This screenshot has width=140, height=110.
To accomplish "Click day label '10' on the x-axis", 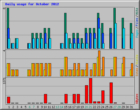I will 45,107.
